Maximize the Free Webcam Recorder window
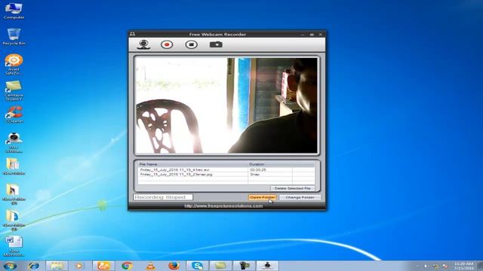Viewport: 483px width, 271px height. [312, 35]
